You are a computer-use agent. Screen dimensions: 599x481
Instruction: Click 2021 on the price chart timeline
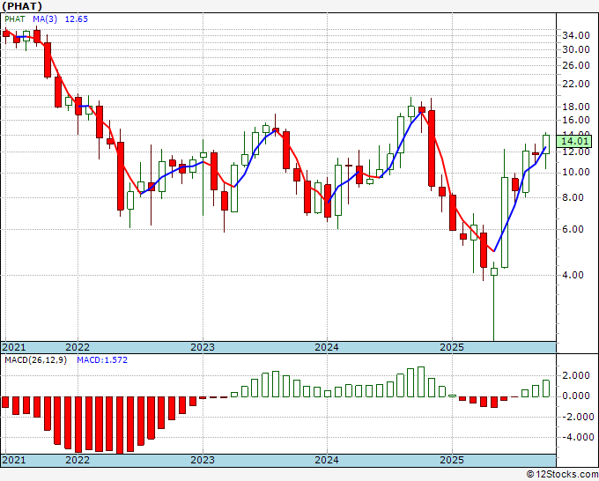point(14,347)
